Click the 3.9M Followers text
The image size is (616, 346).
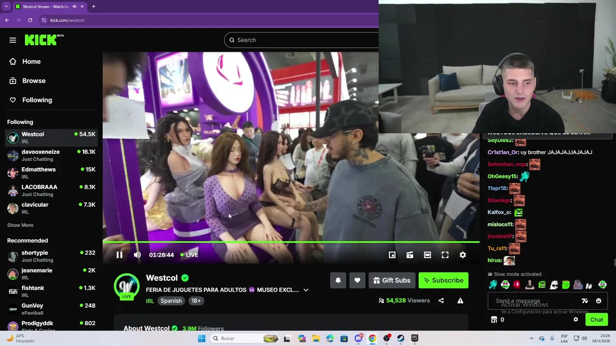coord(203,329)
